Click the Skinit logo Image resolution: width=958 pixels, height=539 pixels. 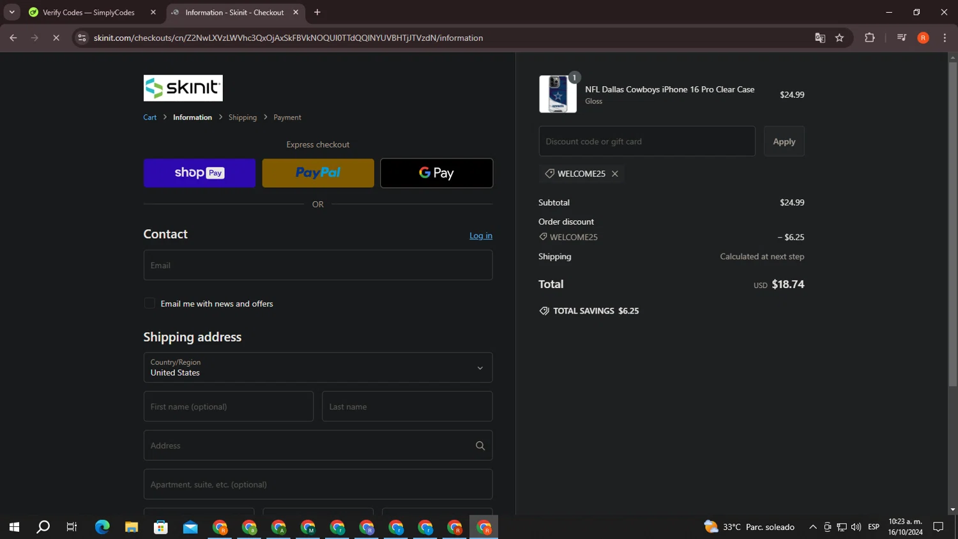coord(183,88)
